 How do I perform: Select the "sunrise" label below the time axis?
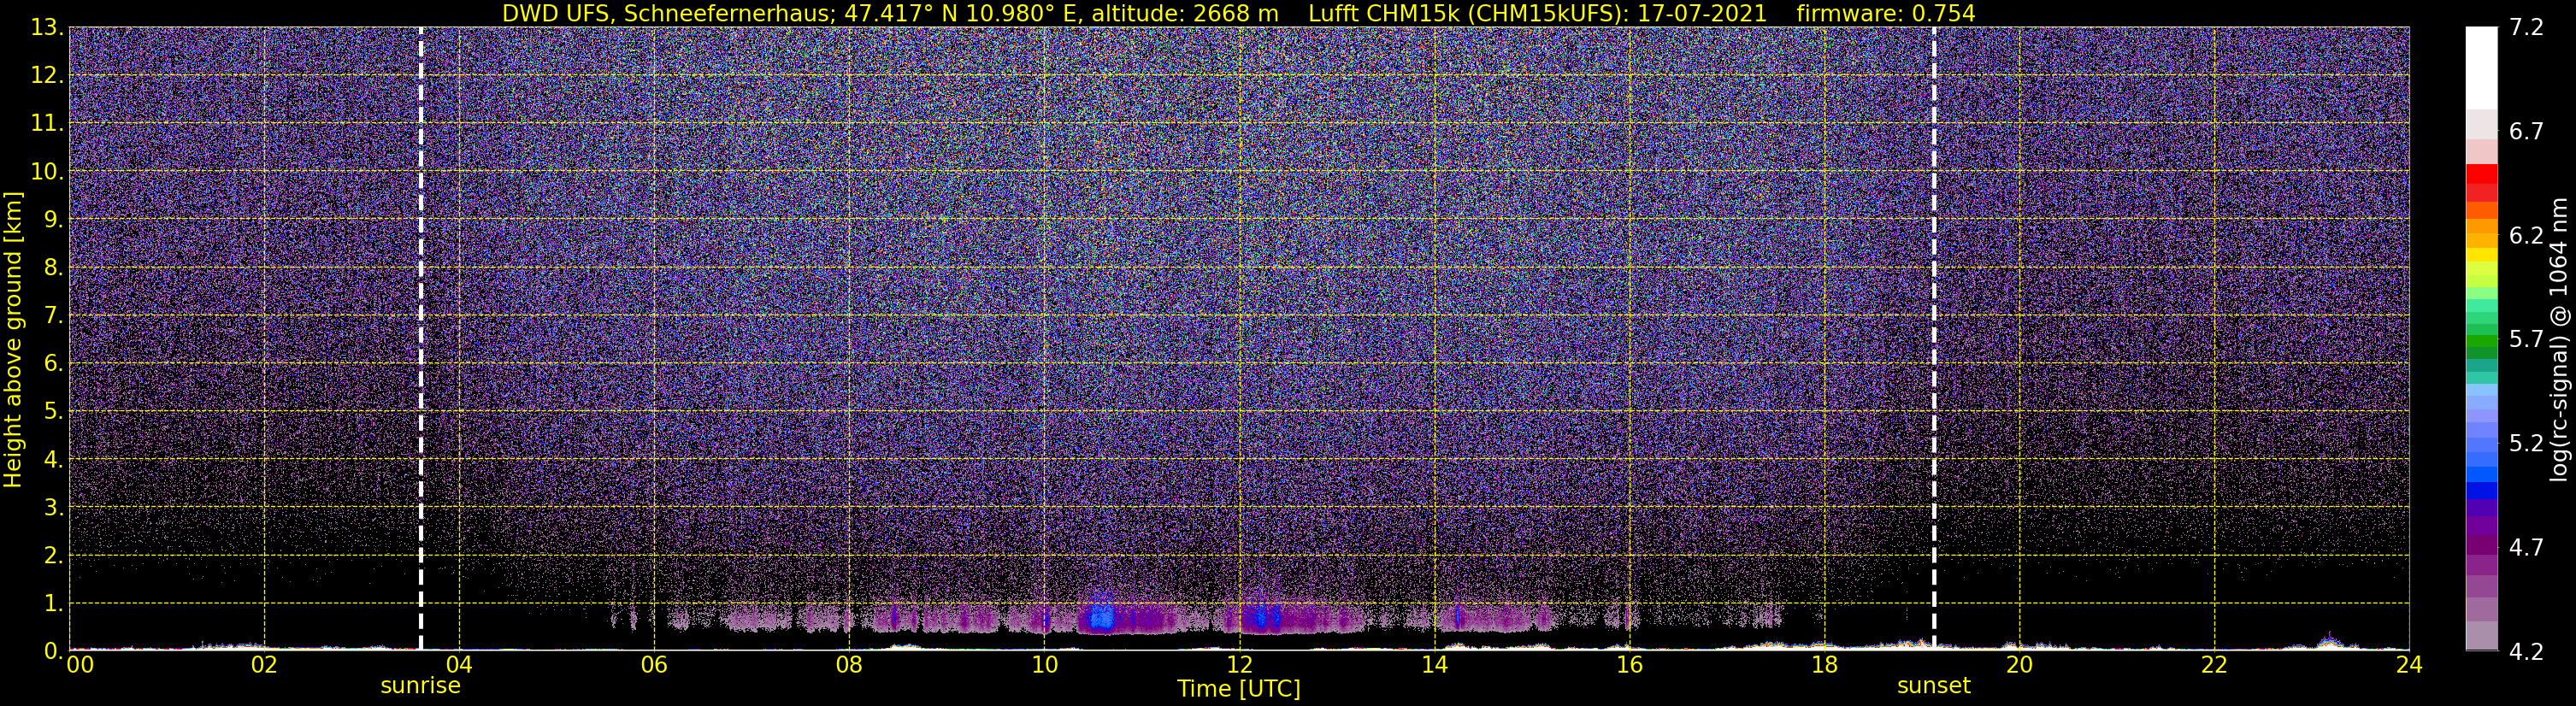point(420,686)
